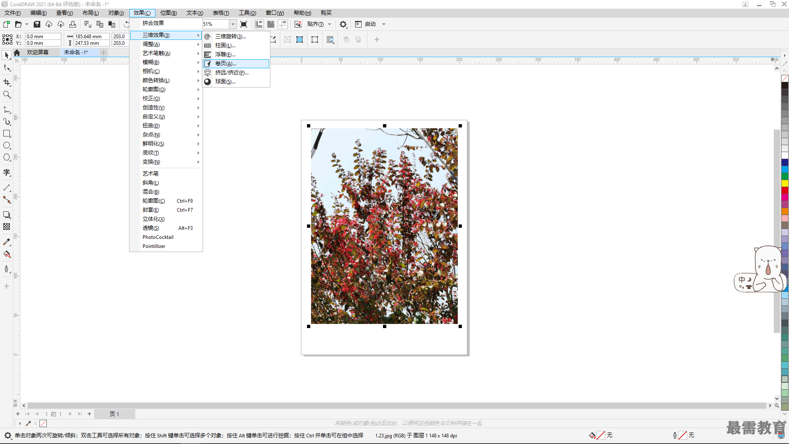Add a new document tab with plus button
Image resolution: width=789 pixels, height=444 pixels.
pyautogui.click(x=104, y=52)
